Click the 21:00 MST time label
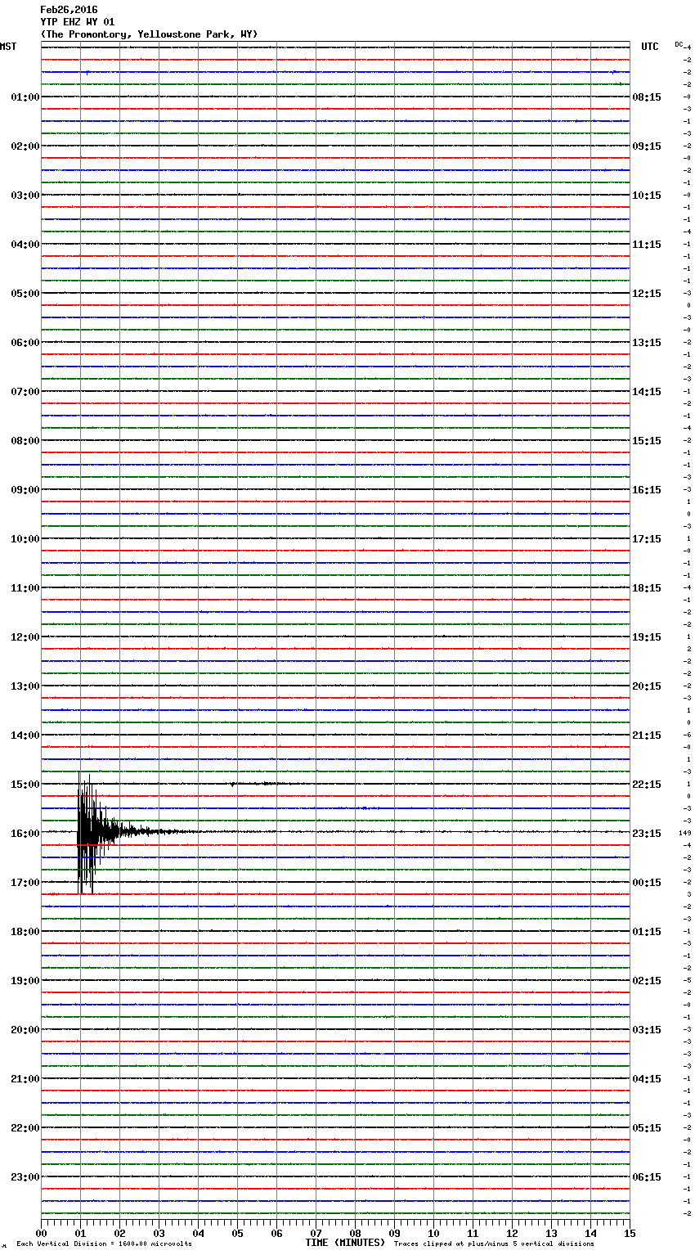The width and height of the screenshot is (695, 1255). pyautogui.click(x=25, y=1079)
